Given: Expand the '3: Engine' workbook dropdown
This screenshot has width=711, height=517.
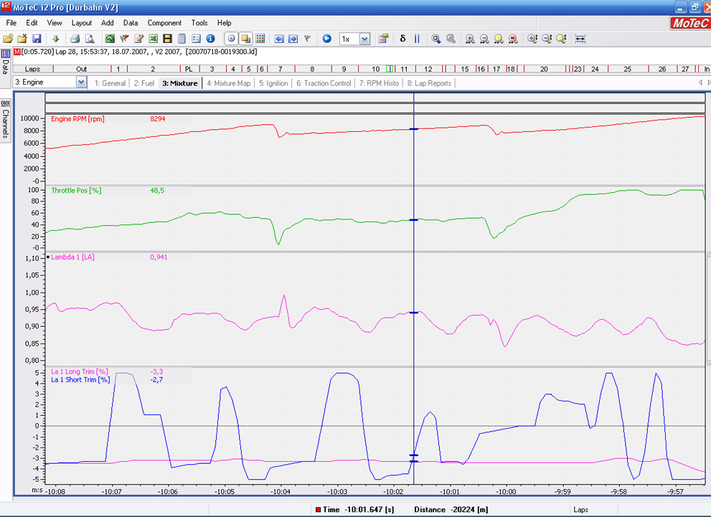Looking at the screenshot, I should coord(80,82).
